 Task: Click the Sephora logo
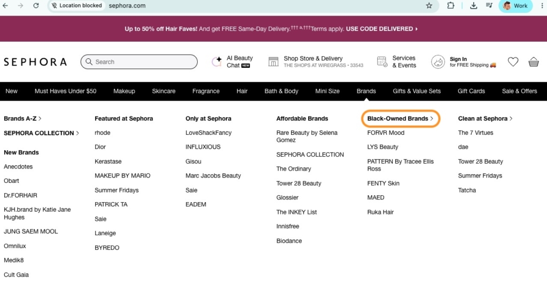pos(35,62)
